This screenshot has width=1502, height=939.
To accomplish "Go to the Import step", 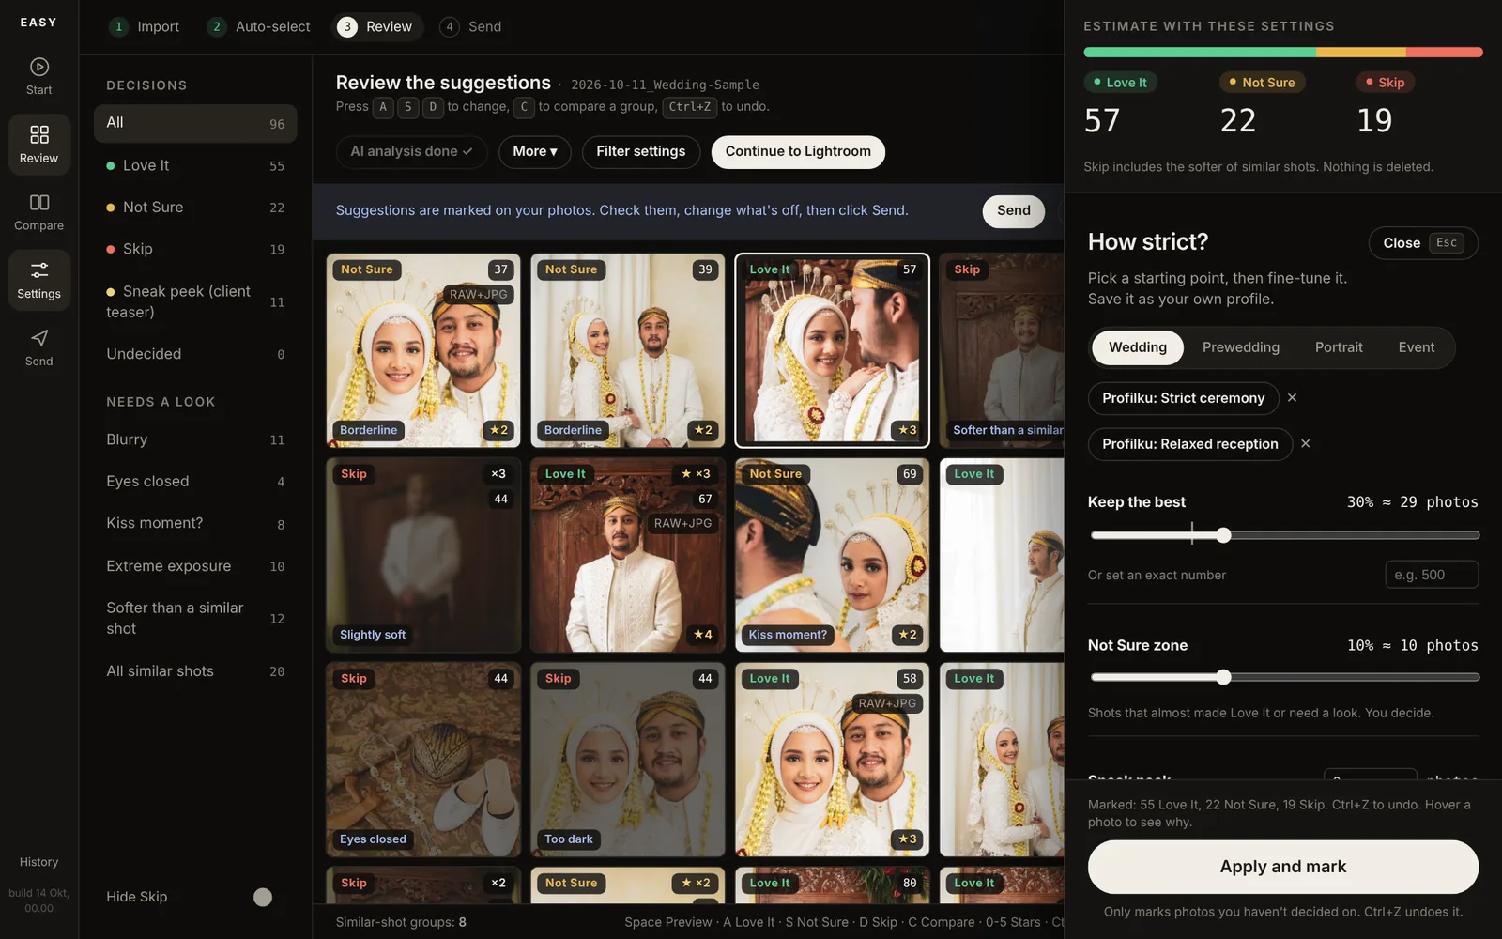I will tap(145, 26).
